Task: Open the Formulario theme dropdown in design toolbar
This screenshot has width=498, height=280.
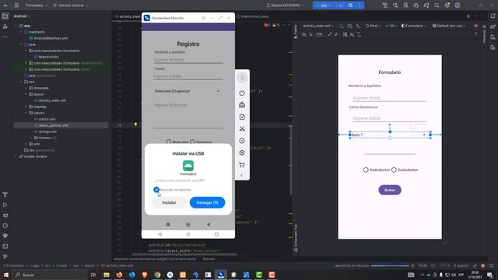Action: pyautogui.click(x=414, y=26)
